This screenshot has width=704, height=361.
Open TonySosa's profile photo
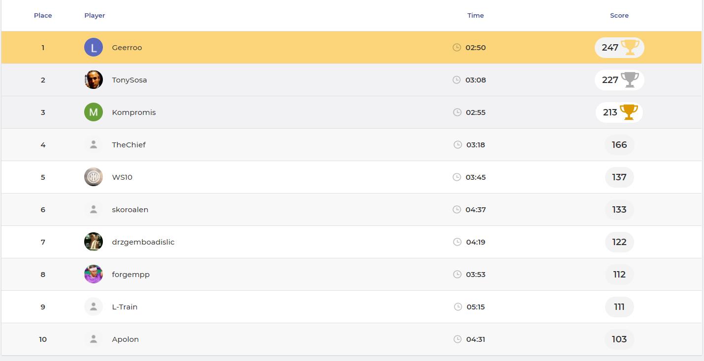point(94,80)
